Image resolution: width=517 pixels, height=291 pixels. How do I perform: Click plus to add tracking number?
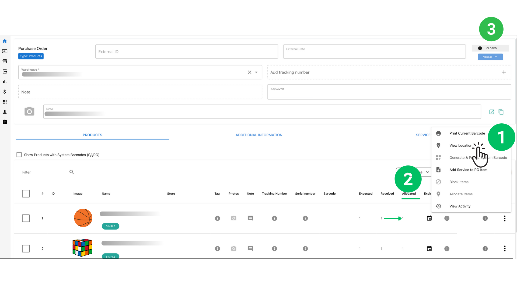504,72
